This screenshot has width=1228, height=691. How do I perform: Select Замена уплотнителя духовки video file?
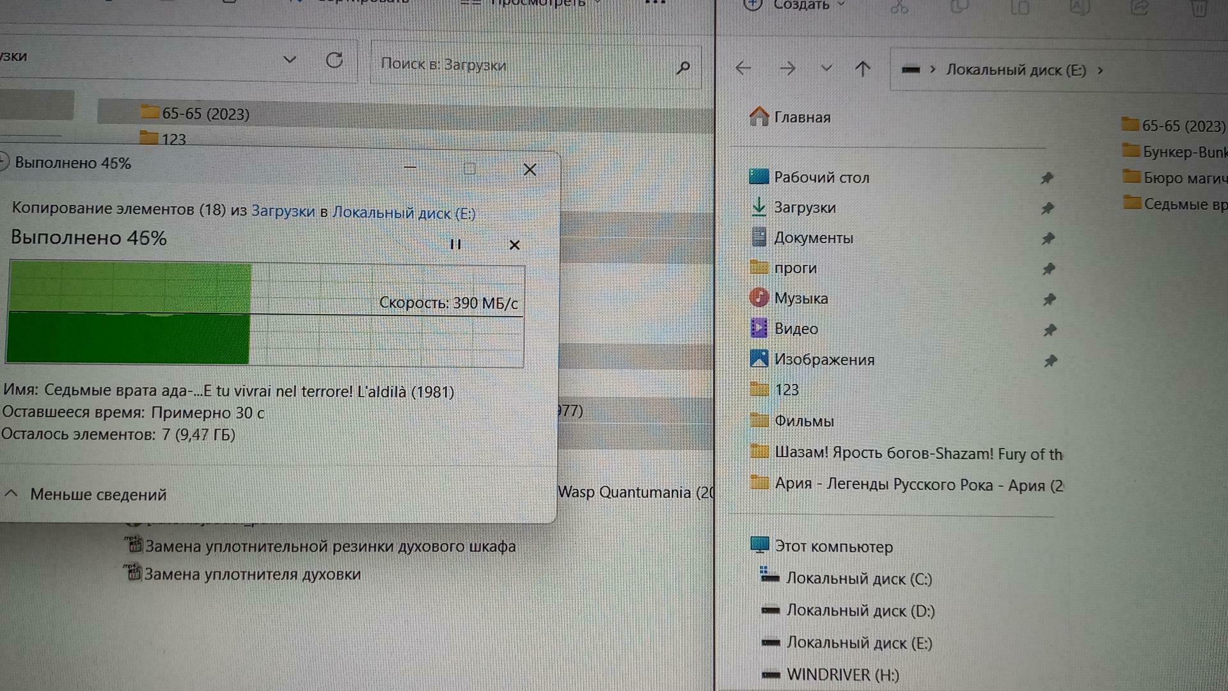coord(243,573)
